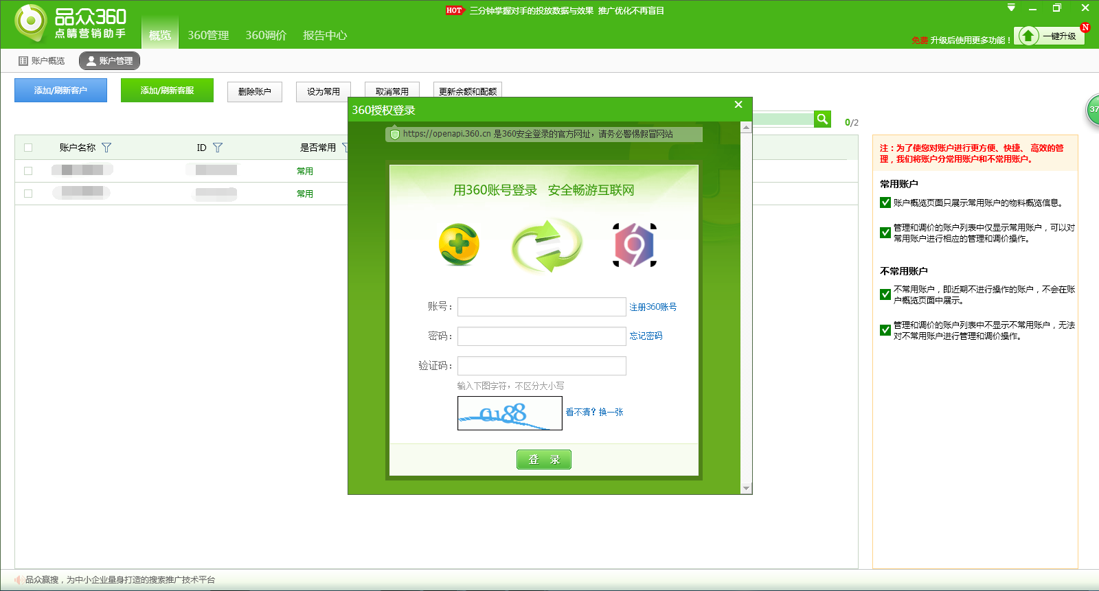
Task: Click the green sync arrows icon
Action: click(x=547, y=245)
